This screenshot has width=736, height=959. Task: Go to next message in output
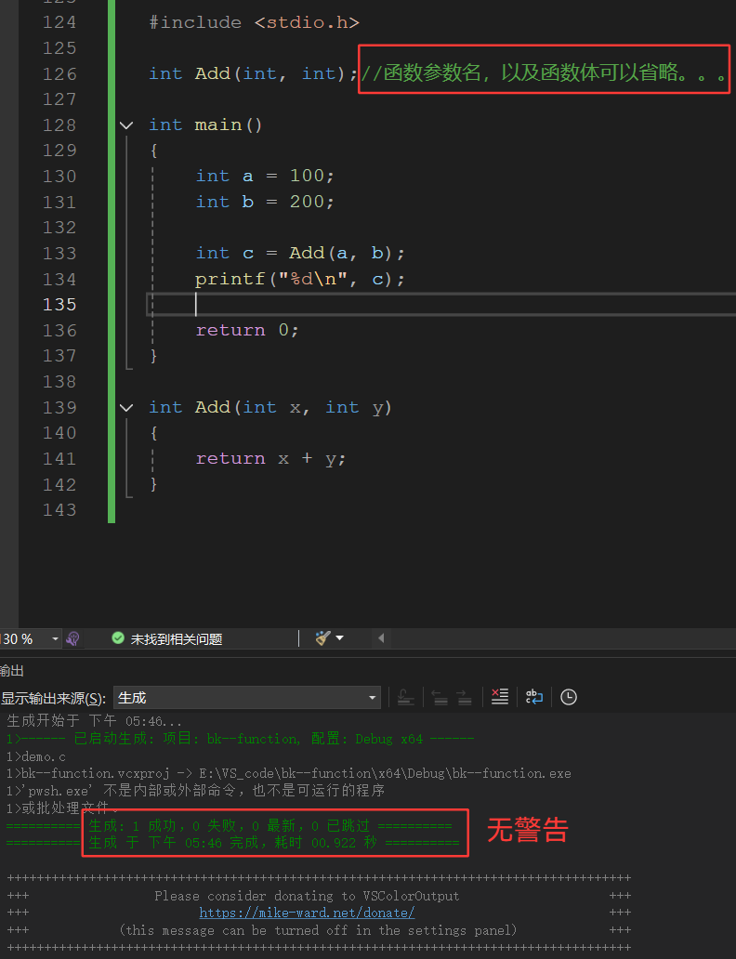tap(465, 697)
